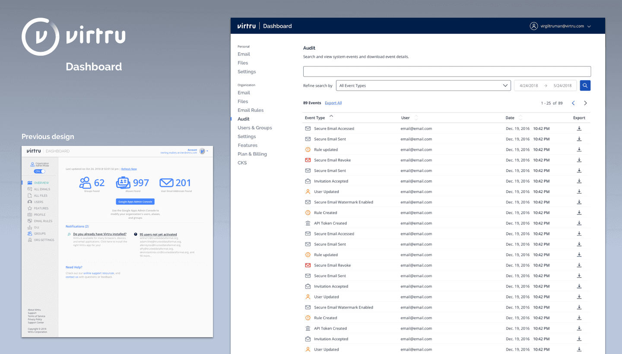This screenshot has height=354, width=622.
Task: Click the Org Settings gear icon in previous design
Action: (x=30, y=240)
